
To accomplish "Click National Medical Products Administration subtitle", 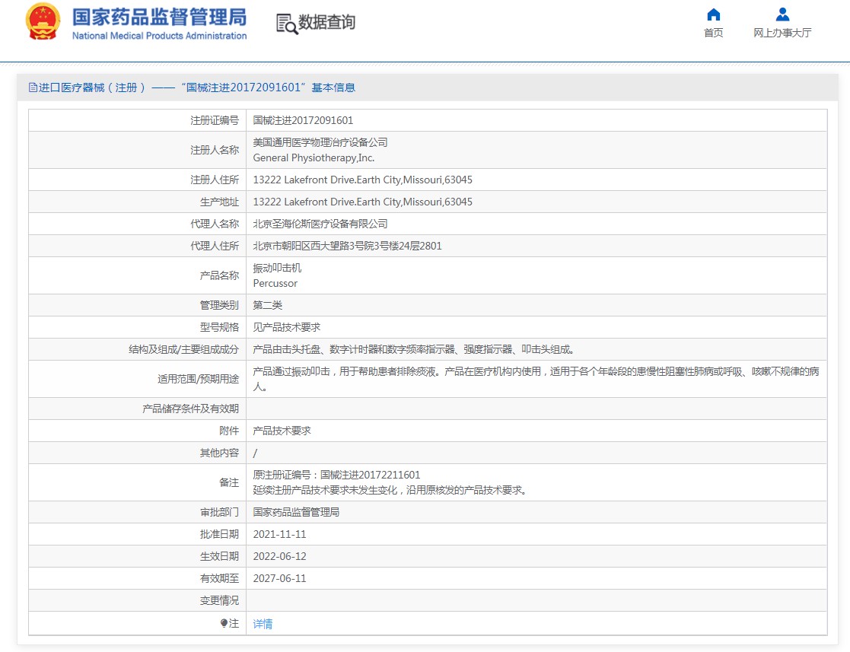I will [x=159, y=36].
